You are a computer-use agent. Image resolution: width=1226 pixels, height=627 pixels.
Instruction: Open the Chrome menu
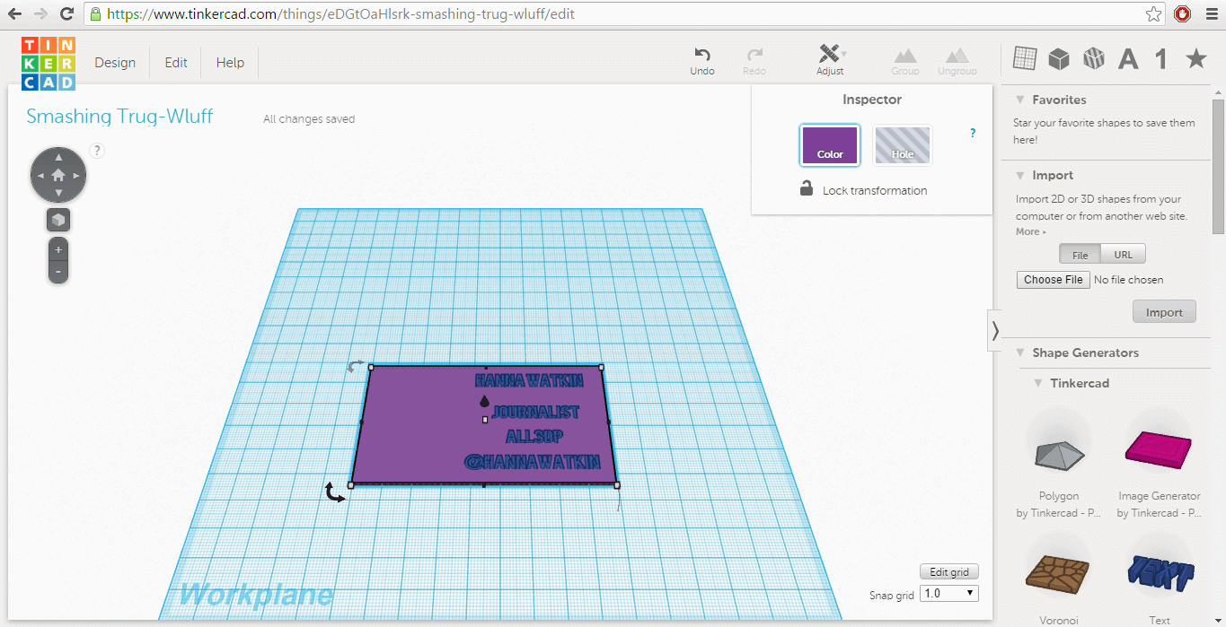click(1209, 14)
